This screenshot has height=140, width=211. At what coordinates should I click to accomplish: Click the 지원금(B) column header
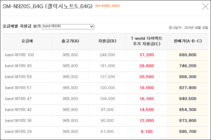(107, 41)
